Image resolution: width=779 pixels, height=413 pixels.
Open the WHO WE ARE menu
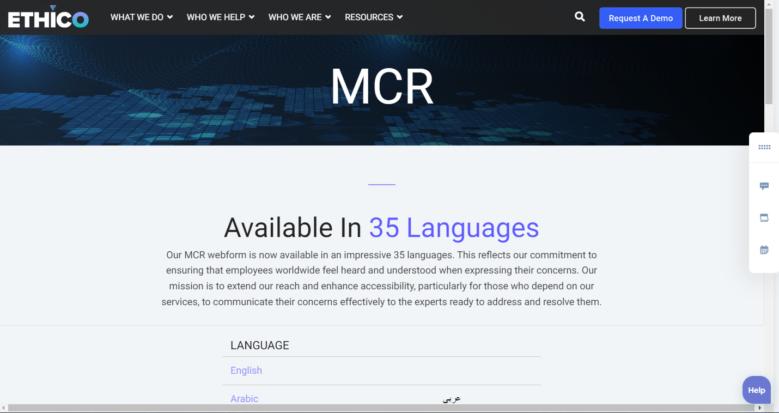click(x=299, y=17)
